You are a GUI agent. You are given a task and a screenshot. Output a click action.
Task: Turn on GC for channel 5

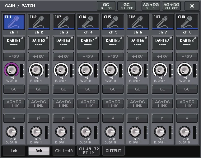tap(113, 89)
